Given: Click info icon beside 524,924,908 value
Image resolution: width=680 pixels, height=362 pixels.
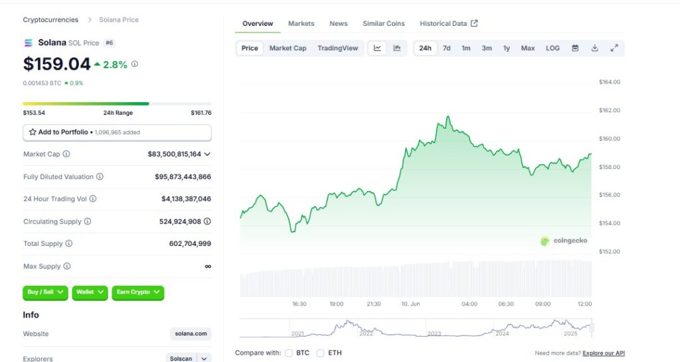Looking at the screenshot, I should pyautogui.click(x=207, y=221).
